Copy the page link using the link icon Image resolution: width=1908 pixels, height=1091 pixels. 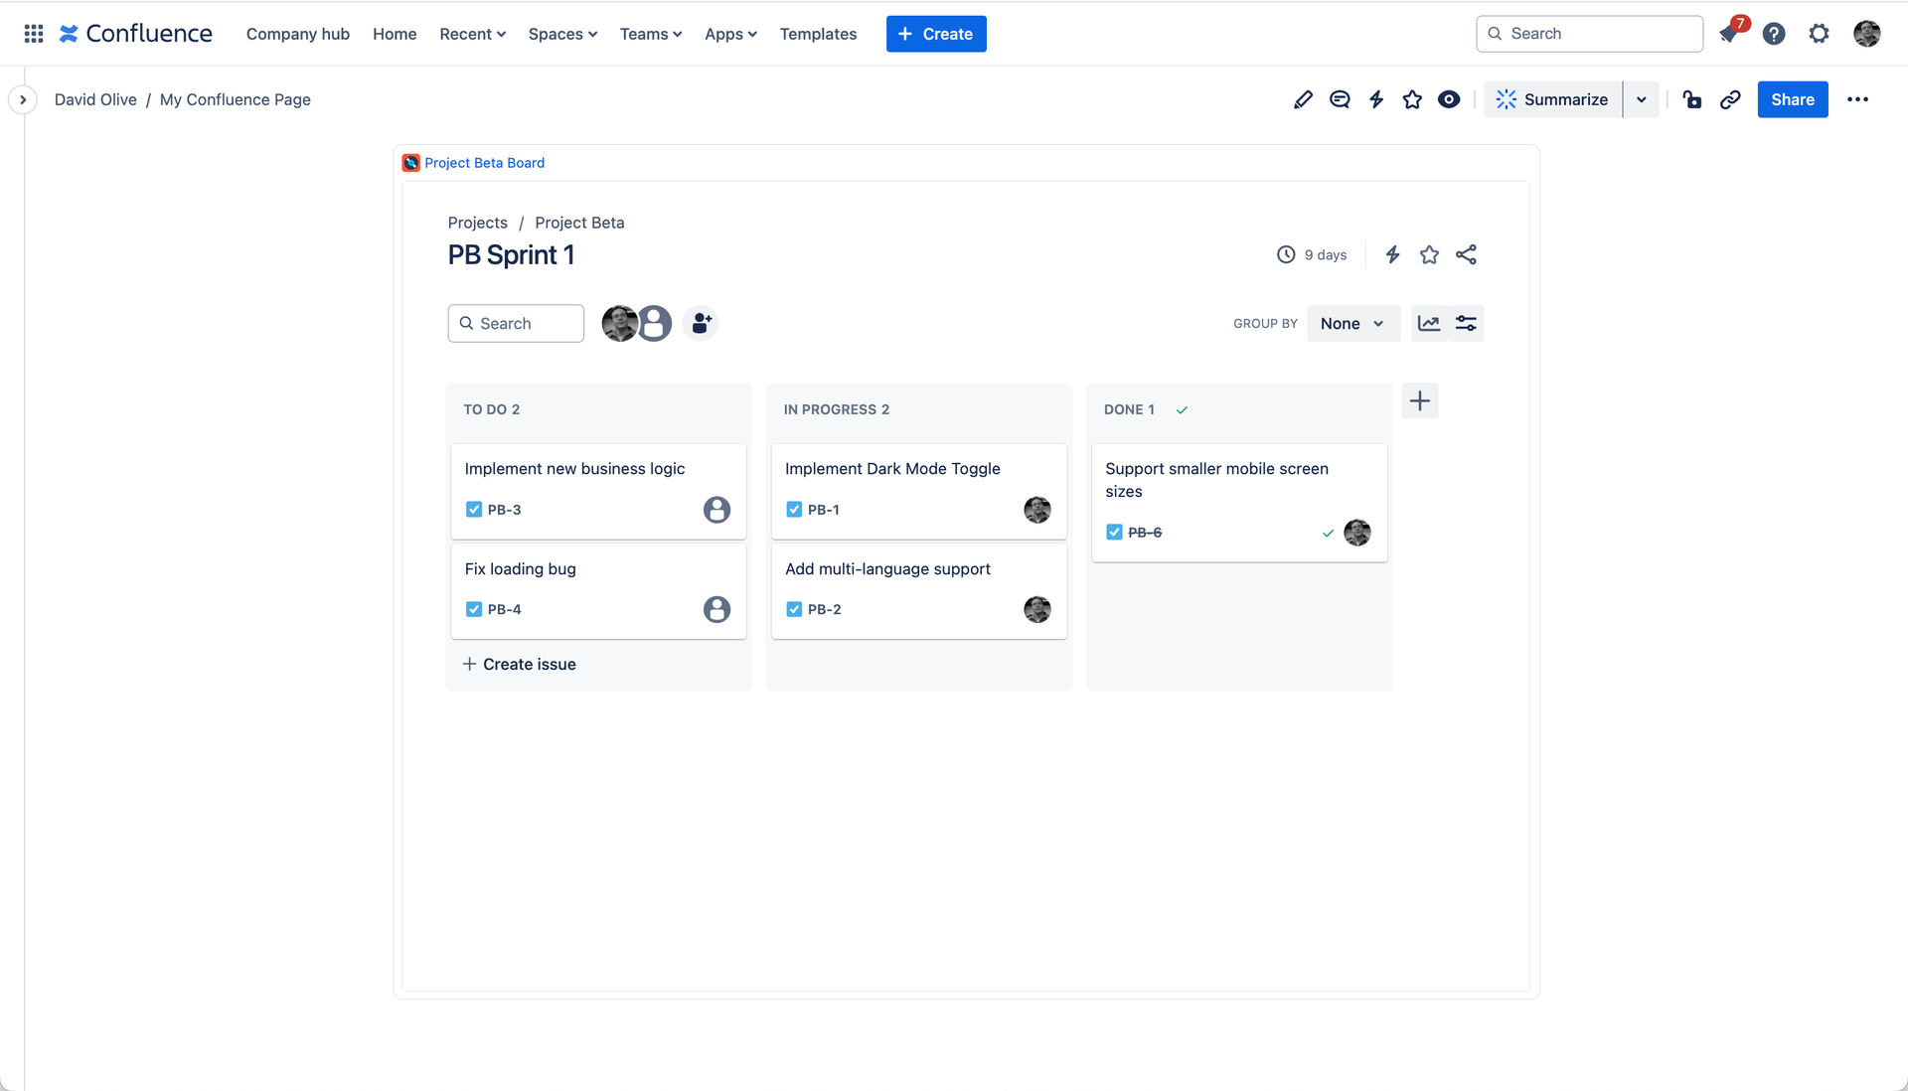click(1731, 99)
